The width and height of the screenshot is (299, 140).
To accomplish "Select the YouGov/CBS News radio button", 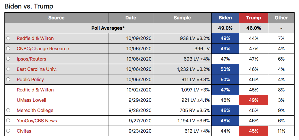I will [8, 121].
